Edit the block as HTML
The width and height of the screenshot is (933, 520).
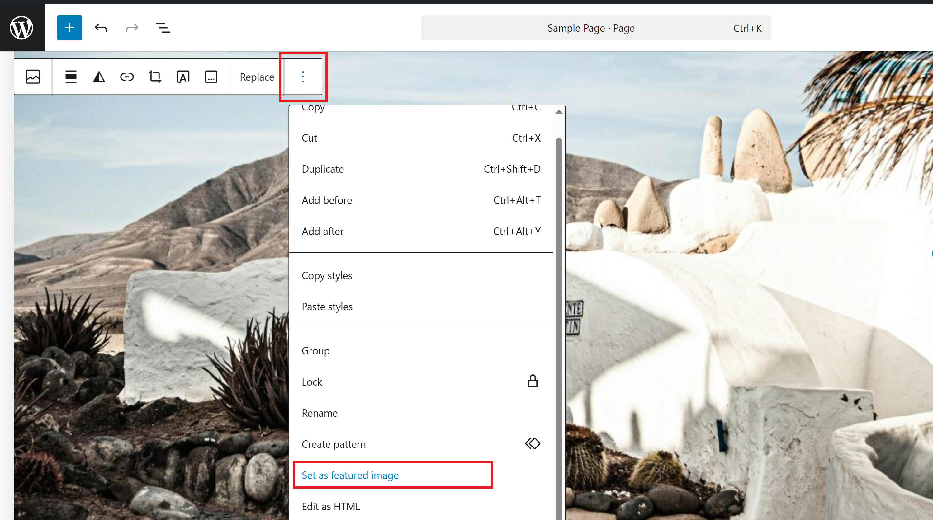421,506
